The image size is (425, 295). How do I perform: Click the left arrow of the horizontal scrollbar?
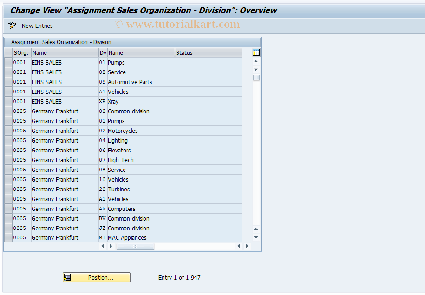coord(103,246)
